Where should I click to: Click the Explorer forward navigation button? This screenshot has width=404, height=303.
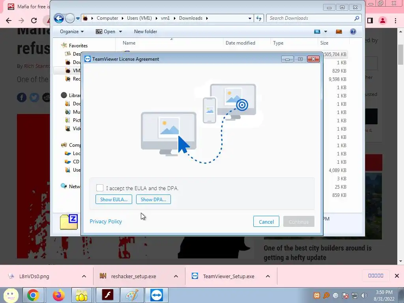69,18
